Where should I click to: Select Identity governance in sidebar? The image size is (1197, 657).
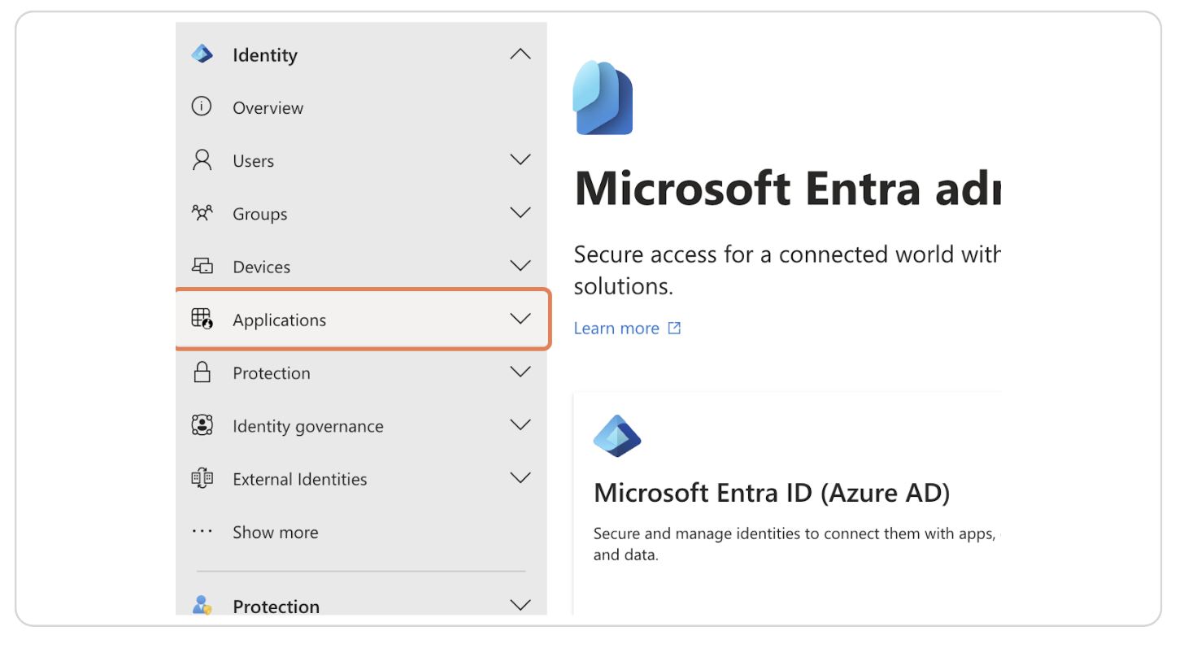coord(307,426)
